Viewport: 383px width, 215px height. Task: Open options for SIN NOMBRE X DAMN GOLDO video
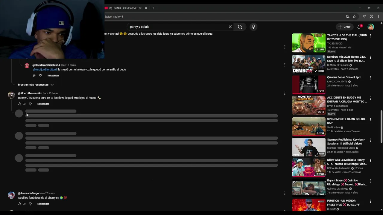(370, 119)
